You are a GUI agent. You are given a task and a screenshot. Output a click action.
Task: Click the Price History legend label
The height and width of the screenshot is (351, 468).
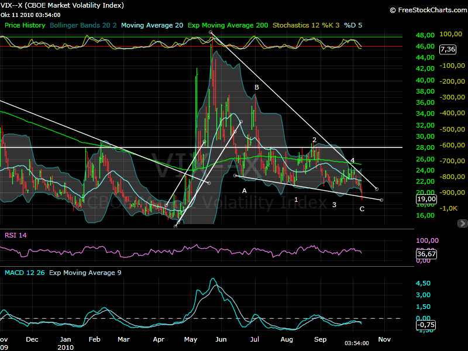pyautogui.click(x=25, y=25)
